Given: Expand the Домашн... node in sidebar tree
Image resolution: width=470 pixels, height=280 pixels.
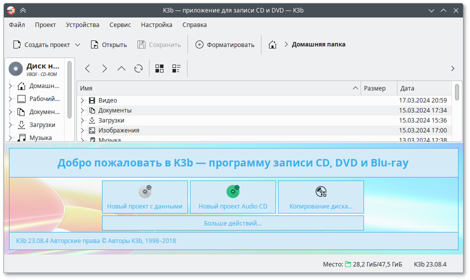Looking at the screenshot, I should (x=10, y=86).
